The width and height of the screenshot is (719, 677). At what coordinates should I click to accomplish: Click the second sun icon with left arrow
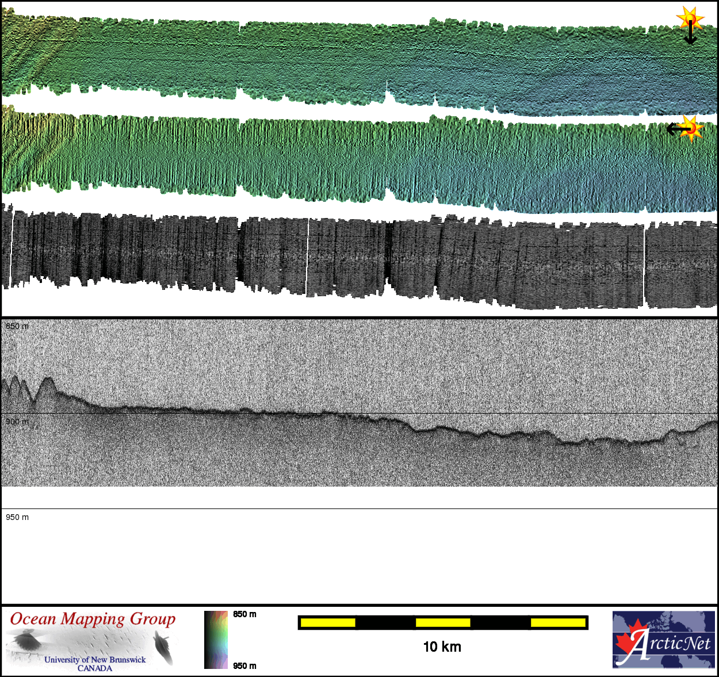pos(690,128)
